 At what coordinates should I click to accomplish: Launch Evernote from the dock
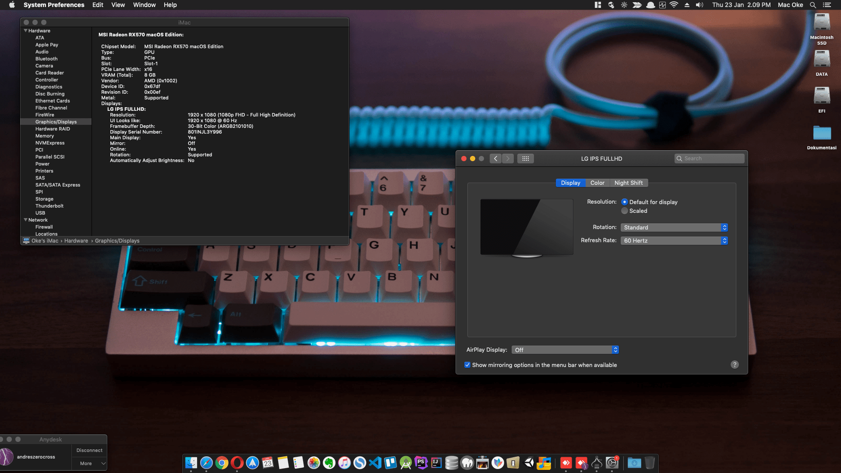[x=329, y=462]
